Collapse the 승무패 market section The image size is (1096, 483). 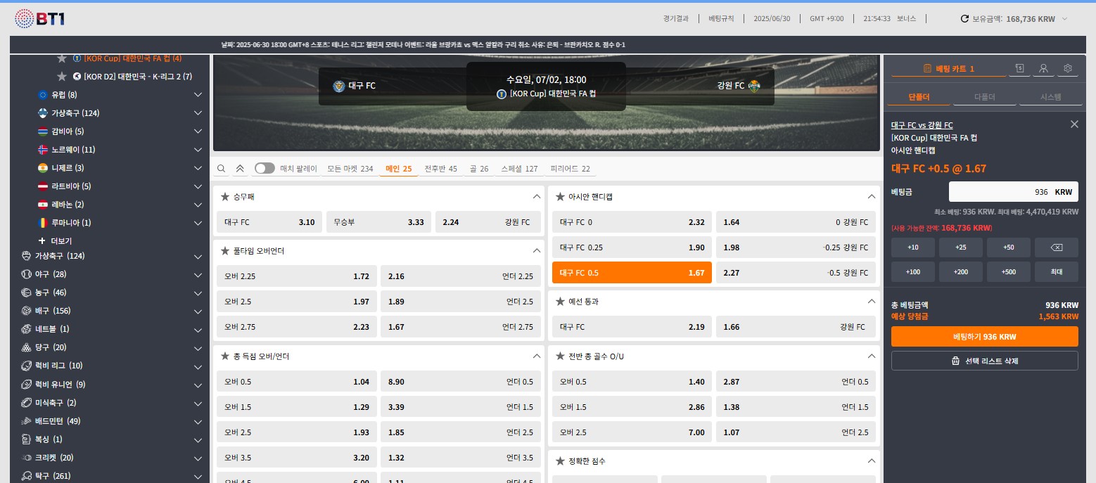[x=537, y=197]
